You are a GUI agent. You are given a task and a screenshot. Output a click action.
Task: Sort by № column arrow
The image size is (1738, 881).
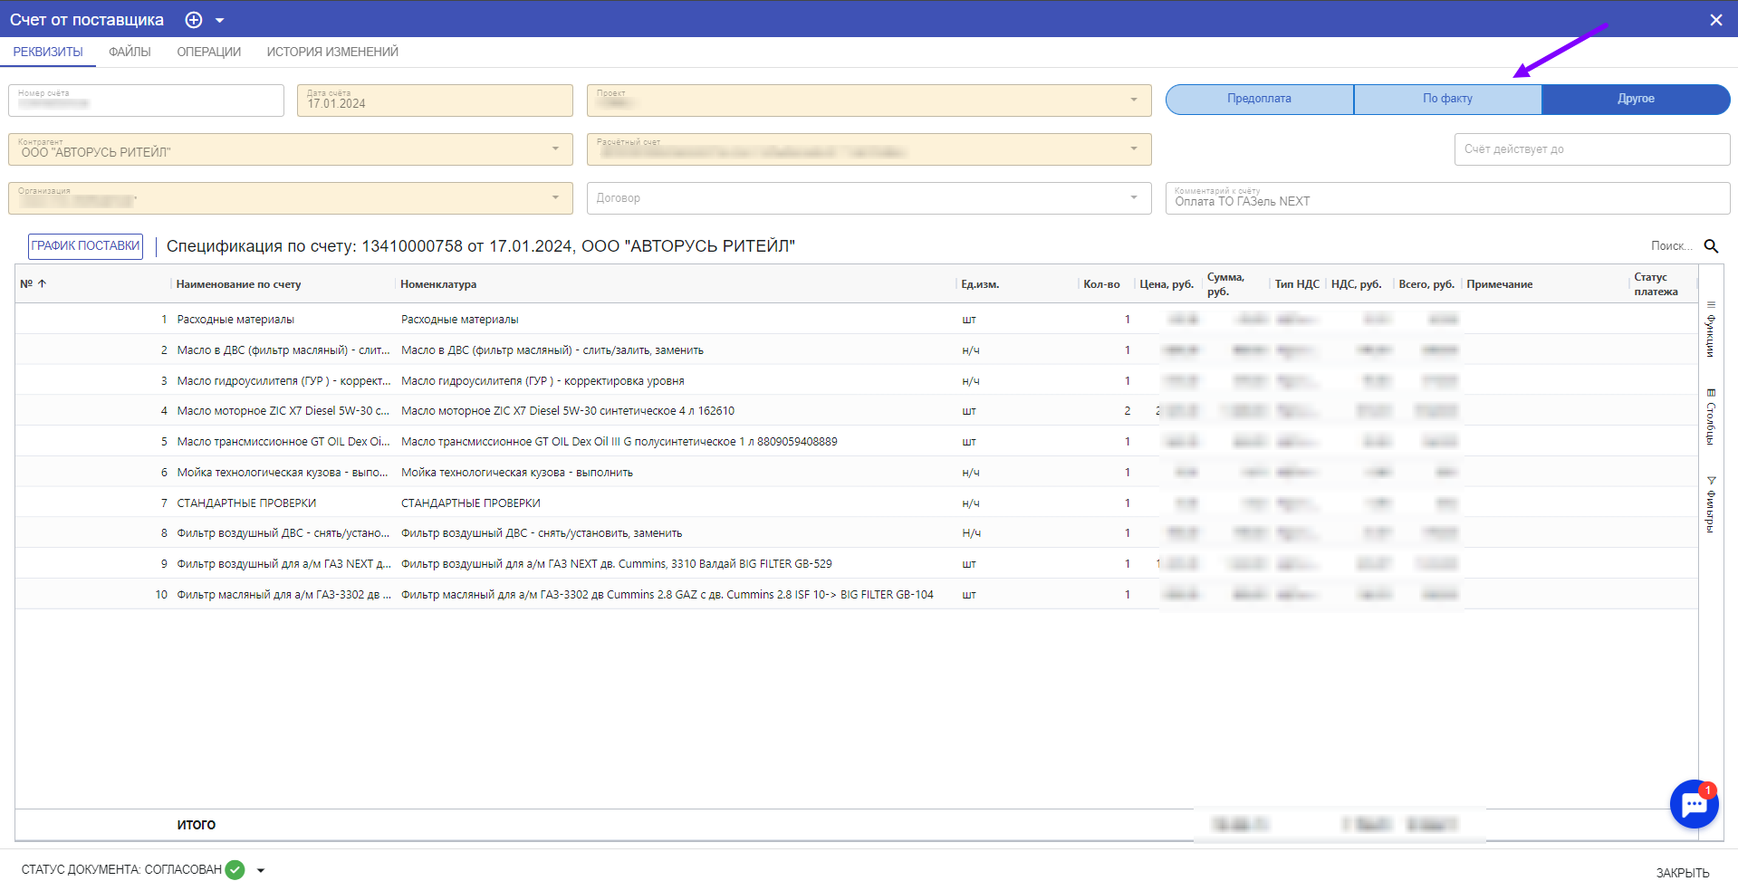coord(42,284)
